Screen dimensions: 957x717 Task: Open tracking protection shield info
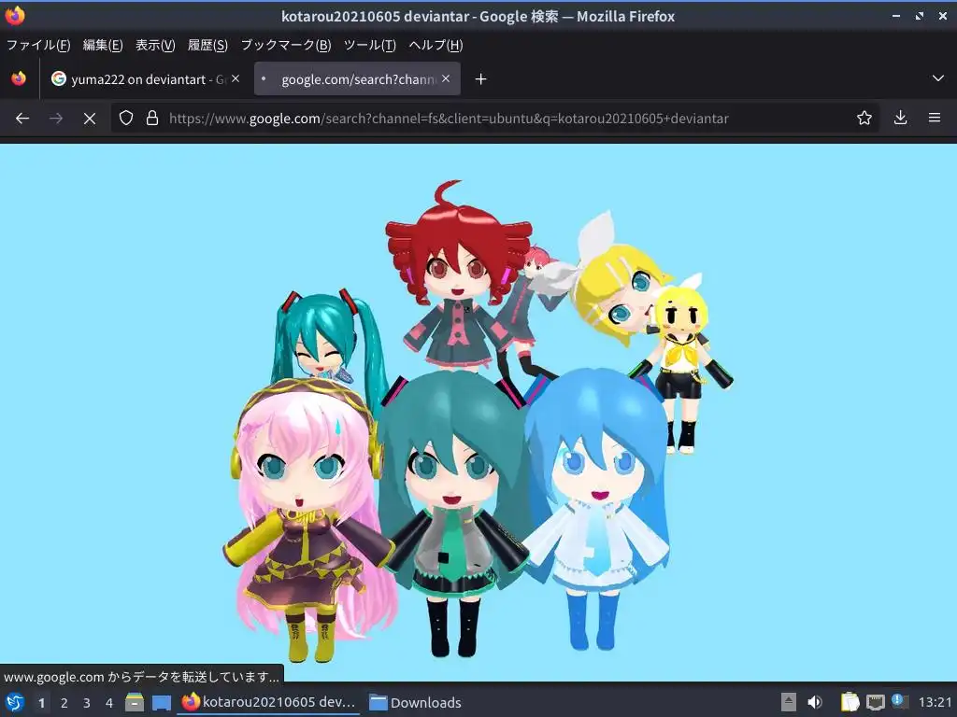(x=126, y=119)
